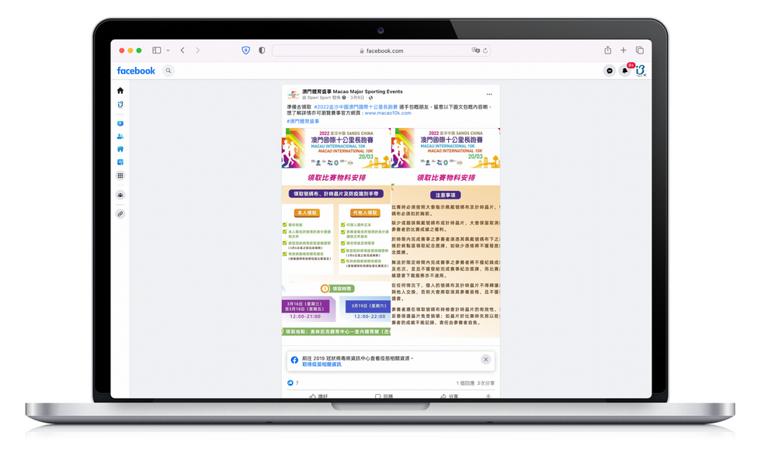Click the facebook.com address bar

[381, 50]
